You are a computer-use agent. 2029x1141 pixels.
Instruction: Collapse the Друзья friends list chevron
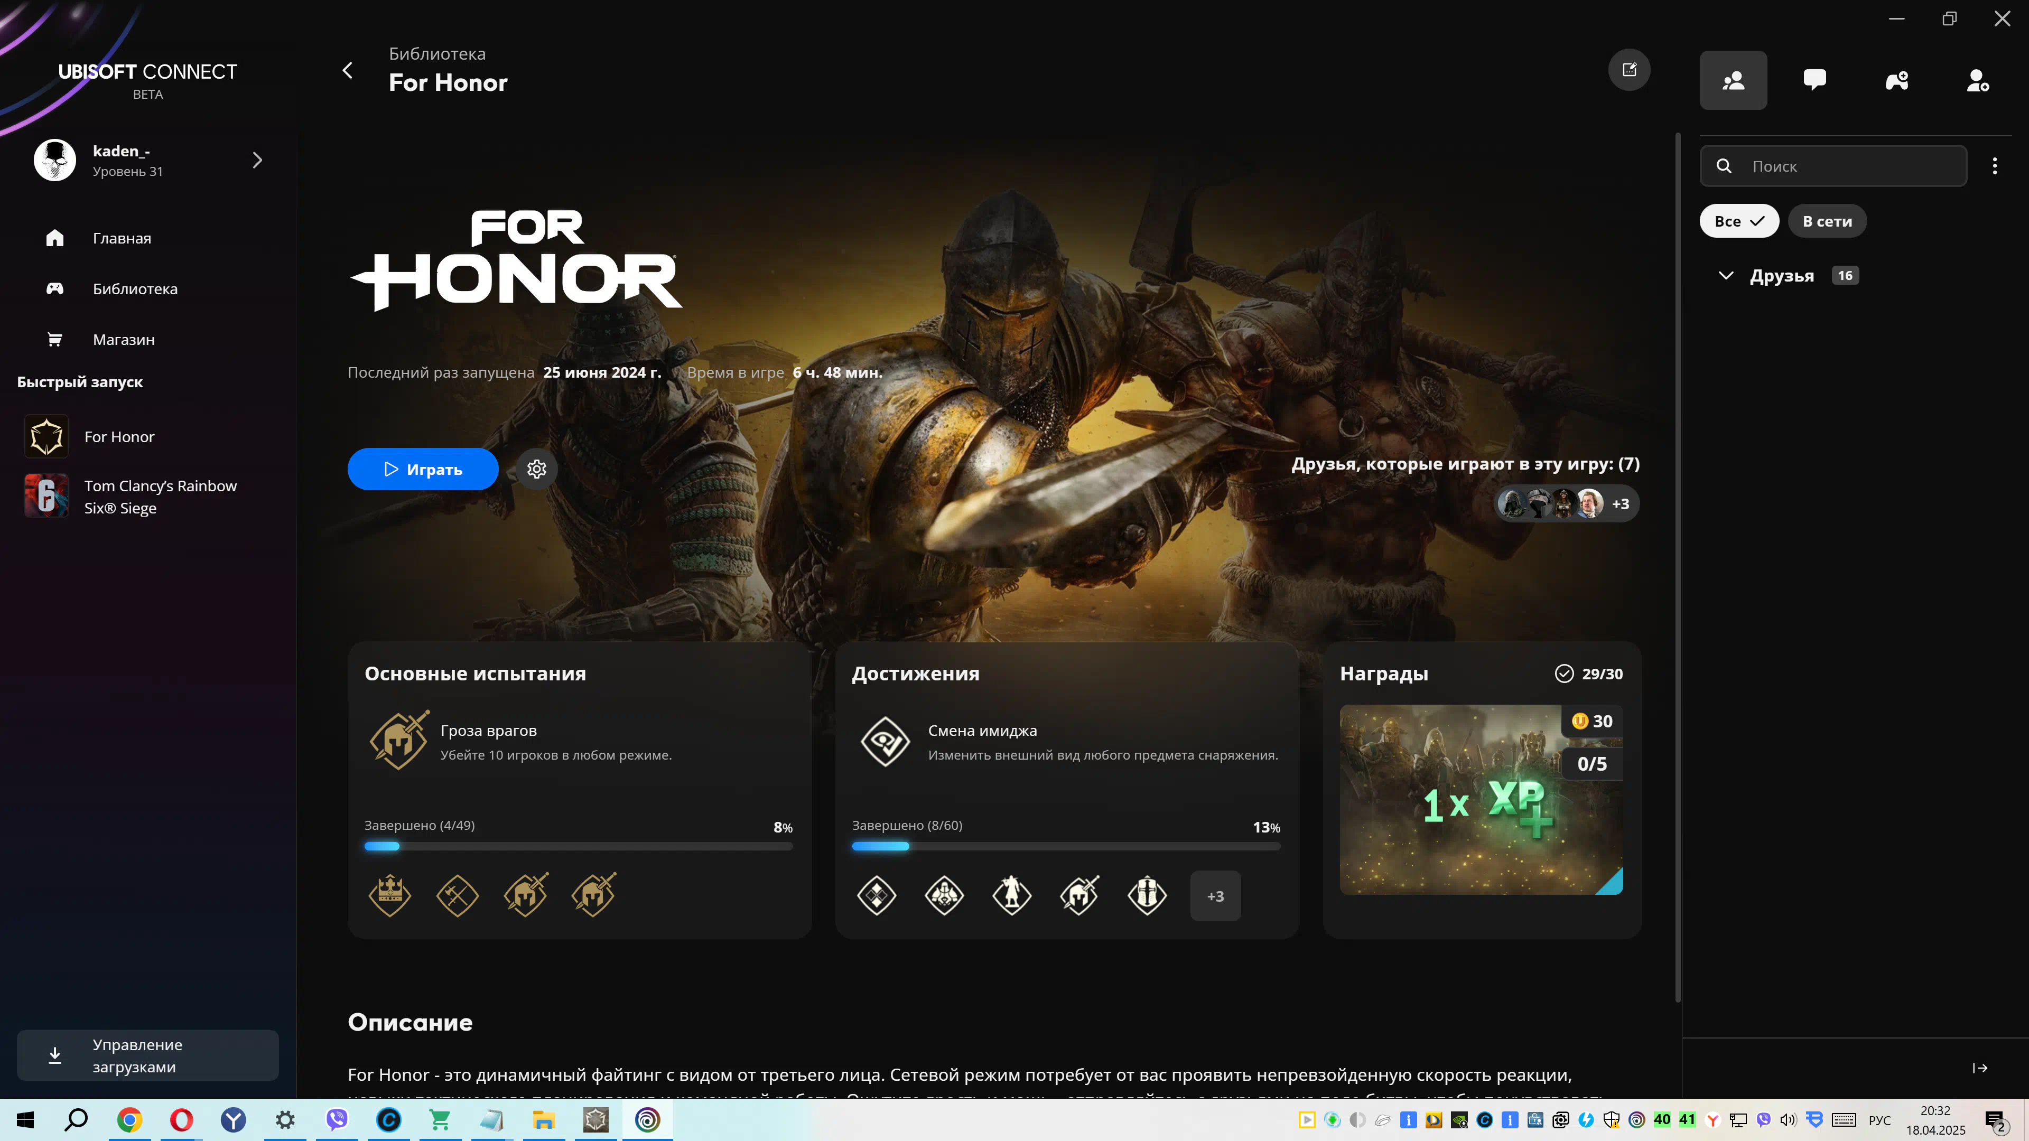tap(1726, 276)
